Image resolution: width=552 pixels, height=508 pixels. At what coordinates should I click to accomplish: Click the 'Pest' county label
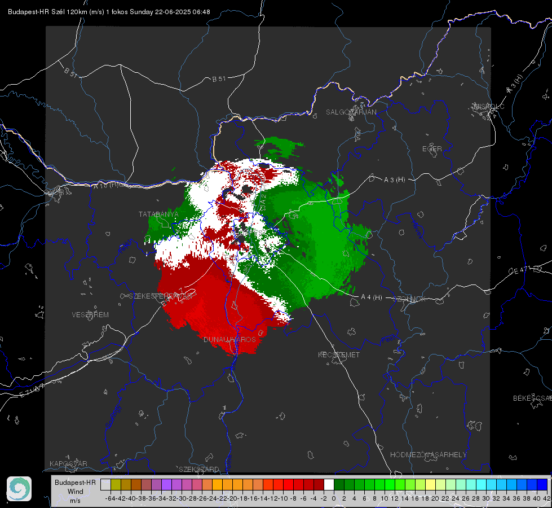point(388,340)
